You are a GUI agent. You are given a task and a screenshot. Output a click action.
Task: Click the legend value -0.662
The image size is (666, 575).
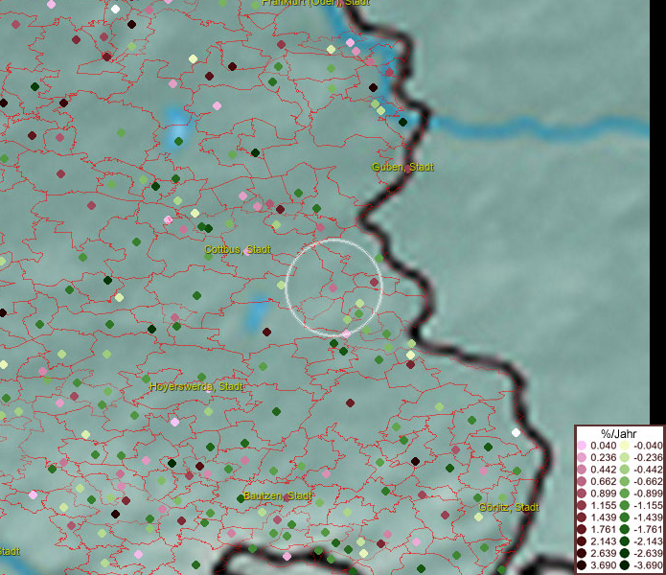(x=648, y=482)
